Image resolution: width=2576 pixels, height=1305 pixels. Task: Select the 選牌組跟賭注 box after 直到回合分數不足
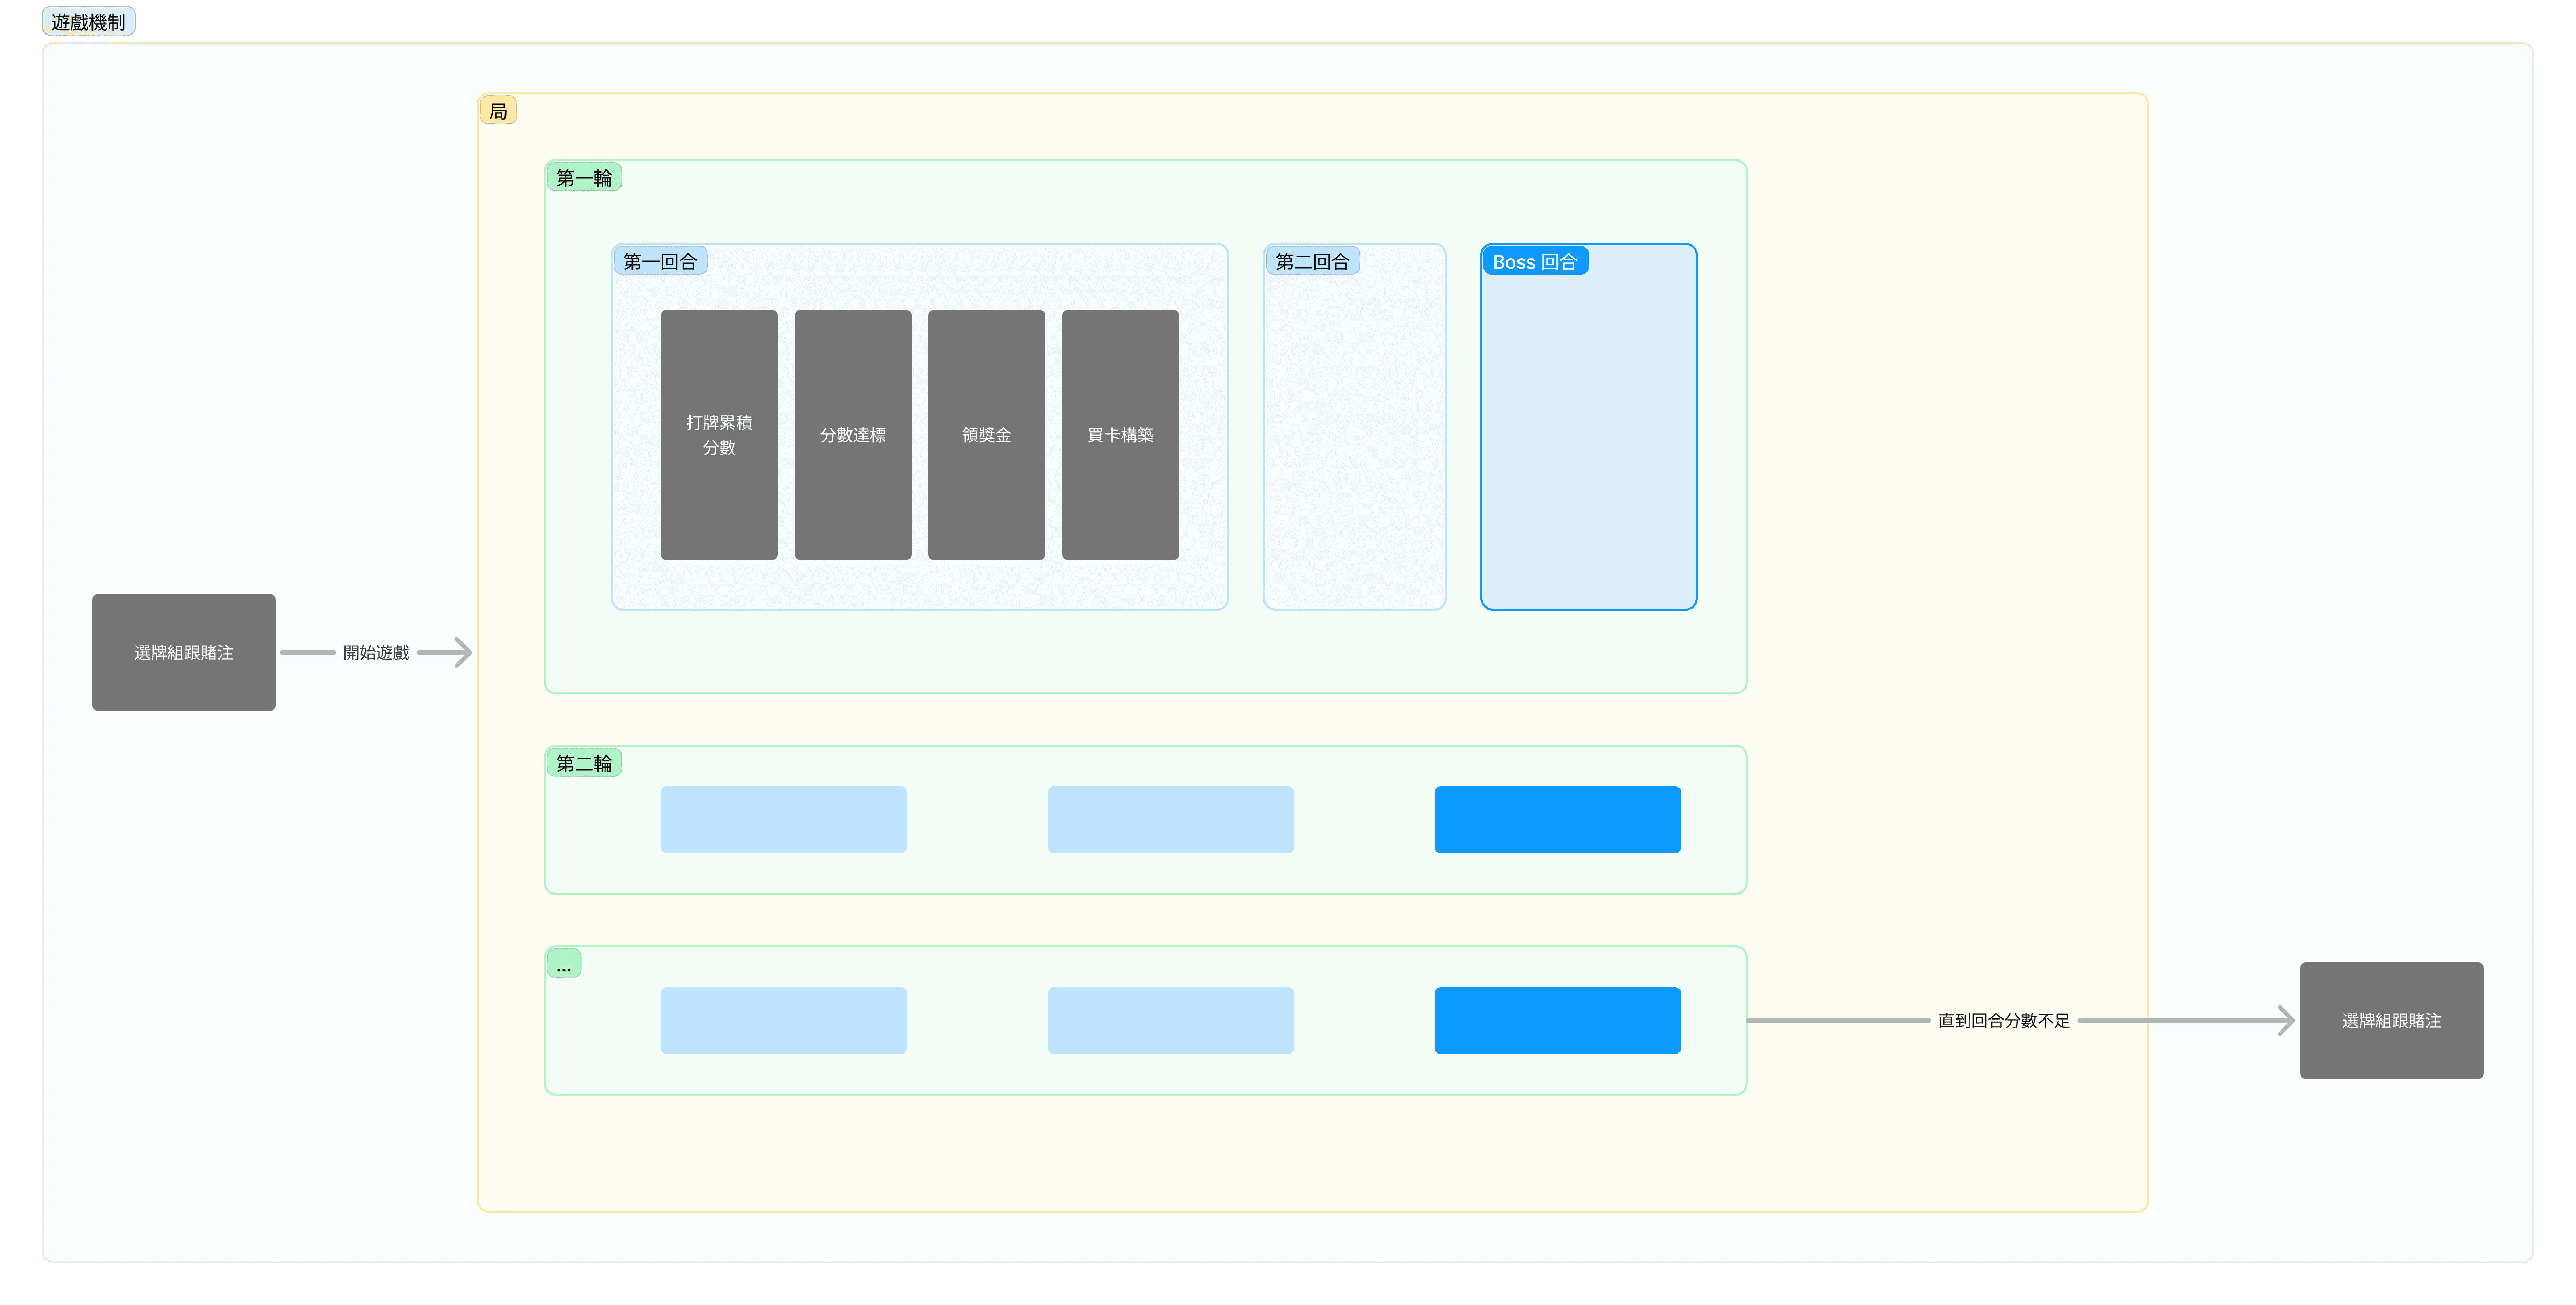click(x=2392, y=1021)
